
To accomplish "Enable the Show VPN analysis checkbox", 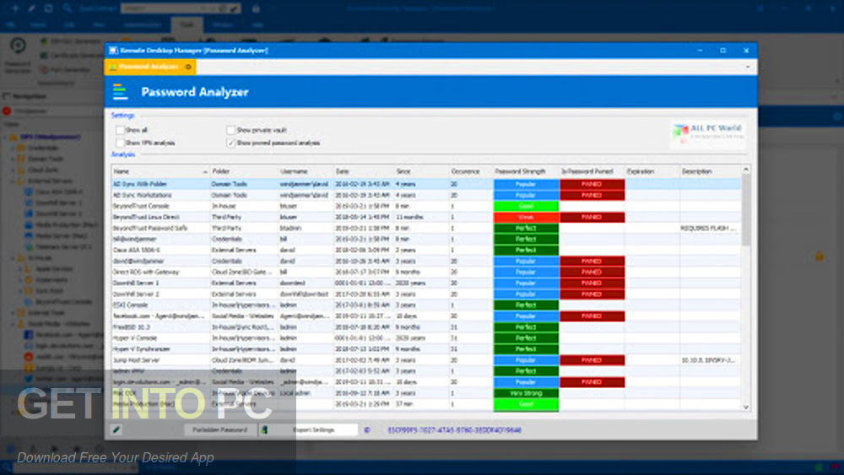I will (x=120, y=143).
